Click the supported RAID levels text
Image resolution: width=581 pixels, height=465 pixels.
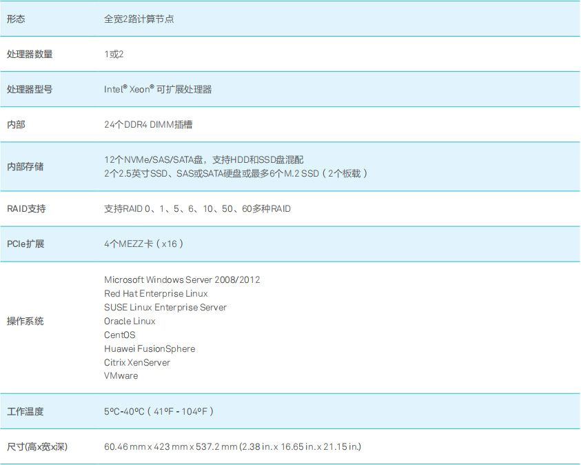point(197,208)
